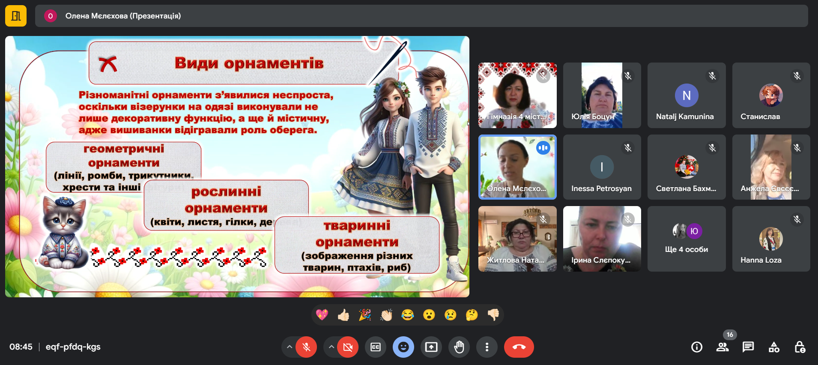
Task: Expand video settings arrow
Action: click(331, 347)
